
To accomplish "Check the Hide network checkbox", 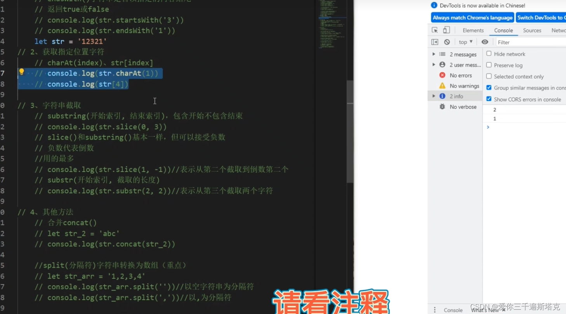I will click(x=489, y=54).
